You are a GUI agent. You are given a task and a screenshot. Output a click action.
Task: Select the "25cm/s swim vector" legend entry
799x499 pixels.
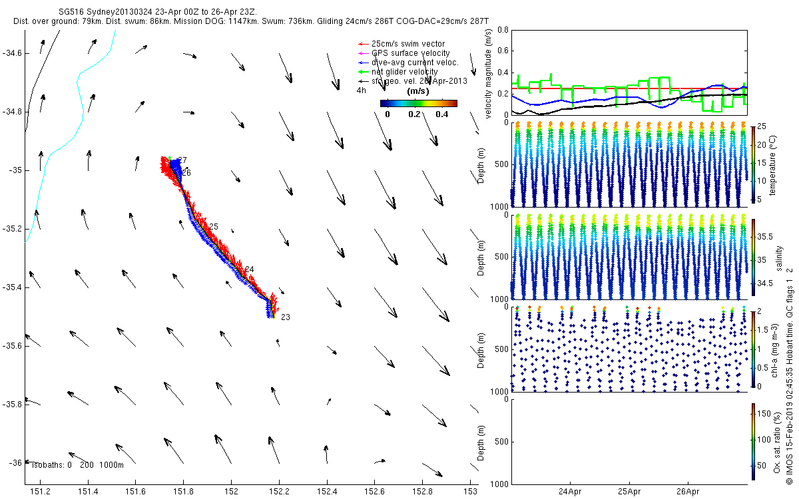pos(408,44)
